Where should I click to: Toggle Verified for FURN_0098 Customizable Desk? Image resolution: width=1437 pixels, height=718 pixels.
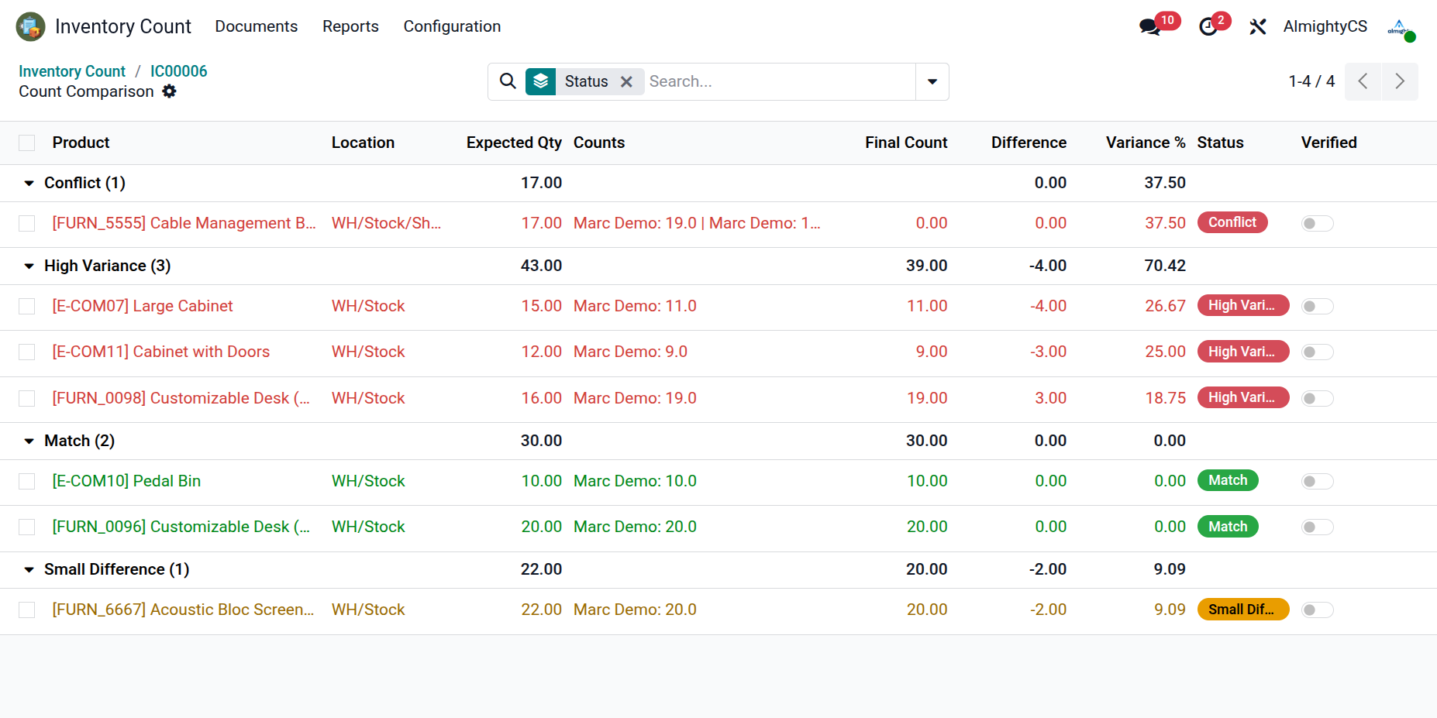tap(1317, 398)
